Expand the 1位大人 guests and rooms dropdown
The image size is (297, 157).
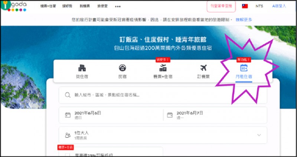163,135
